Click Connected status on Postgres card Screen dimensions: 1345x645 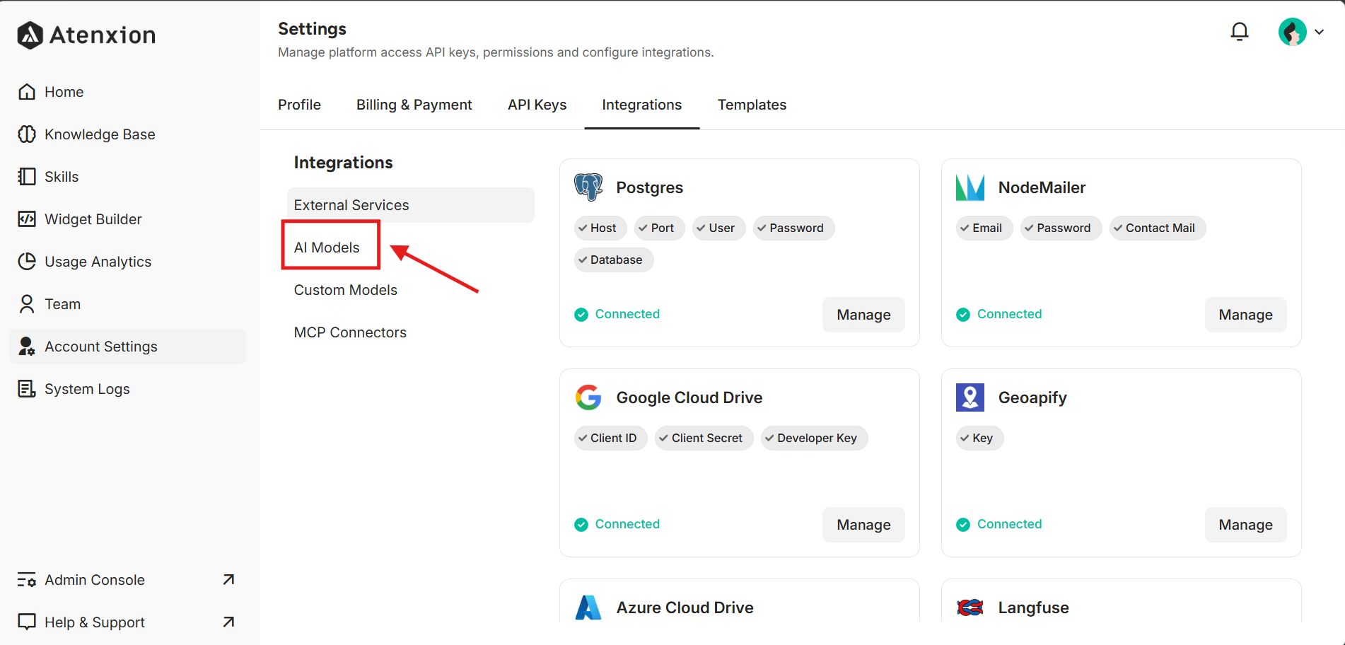617,314
